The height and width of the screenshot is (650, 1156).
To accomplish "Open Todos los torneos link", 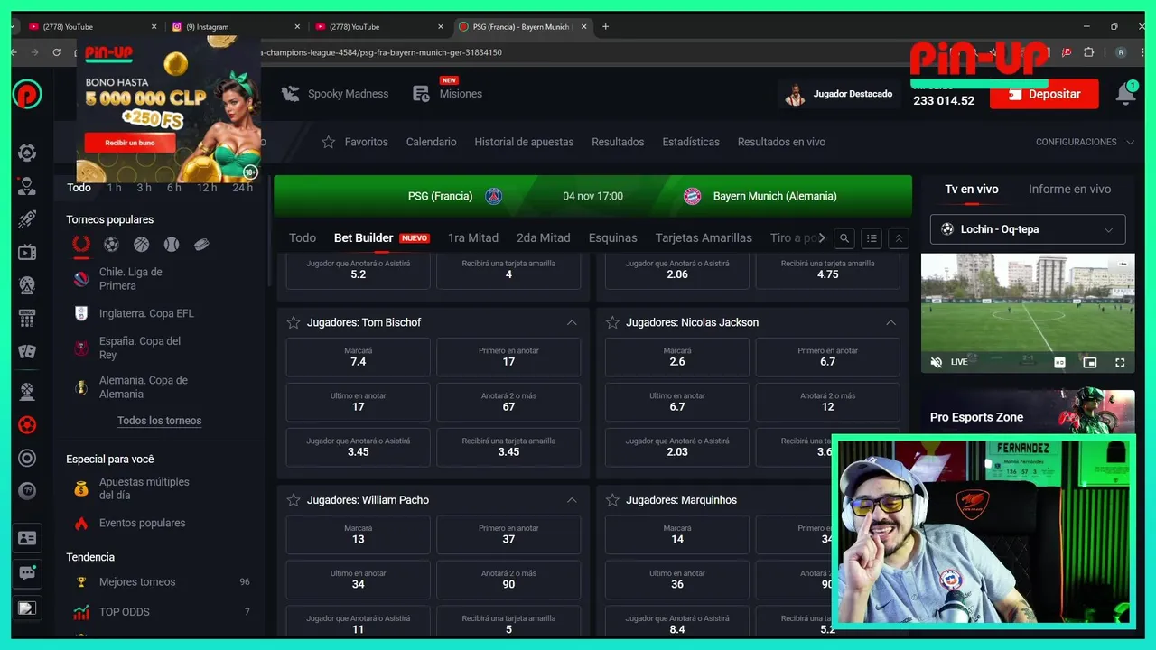I will (160, 421).
